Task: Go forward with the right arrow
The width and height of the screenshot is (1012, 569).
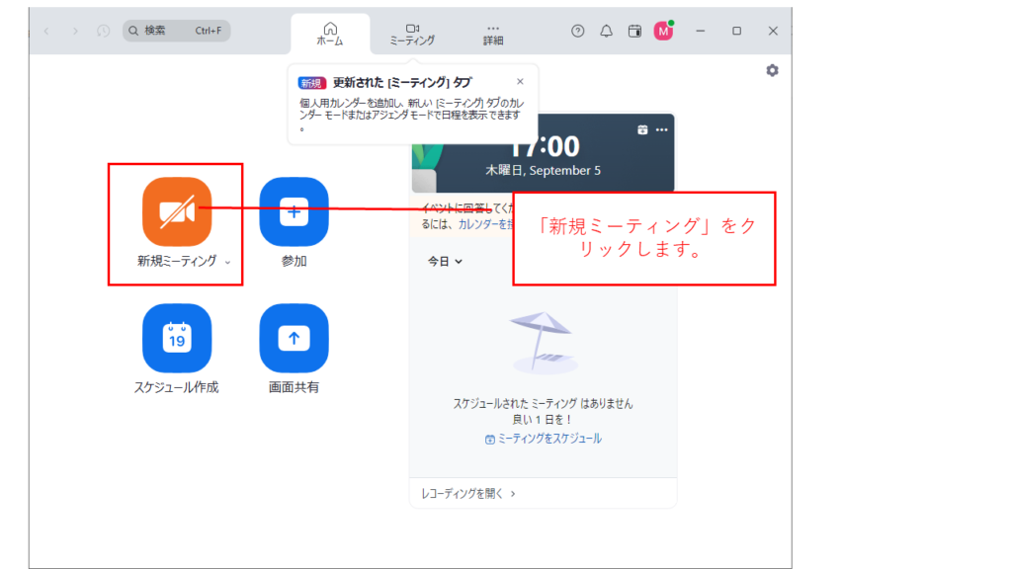Action: tap(75, 31)
